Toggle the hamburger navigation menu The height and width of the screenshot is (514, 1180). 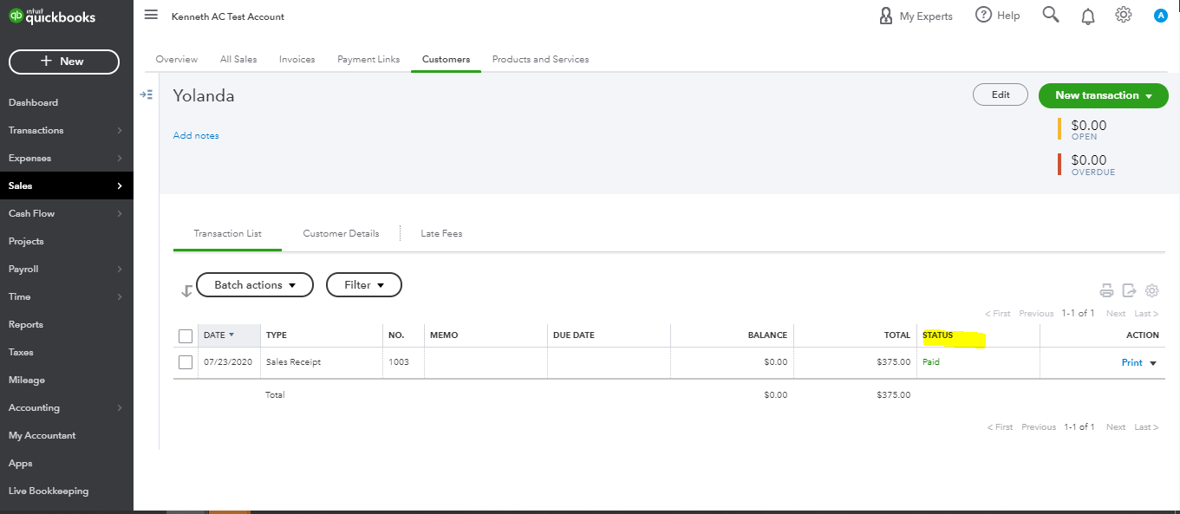click(x=152, y=16)
